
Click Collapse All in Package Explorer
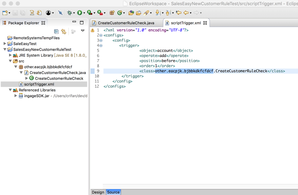pos(56,31)
